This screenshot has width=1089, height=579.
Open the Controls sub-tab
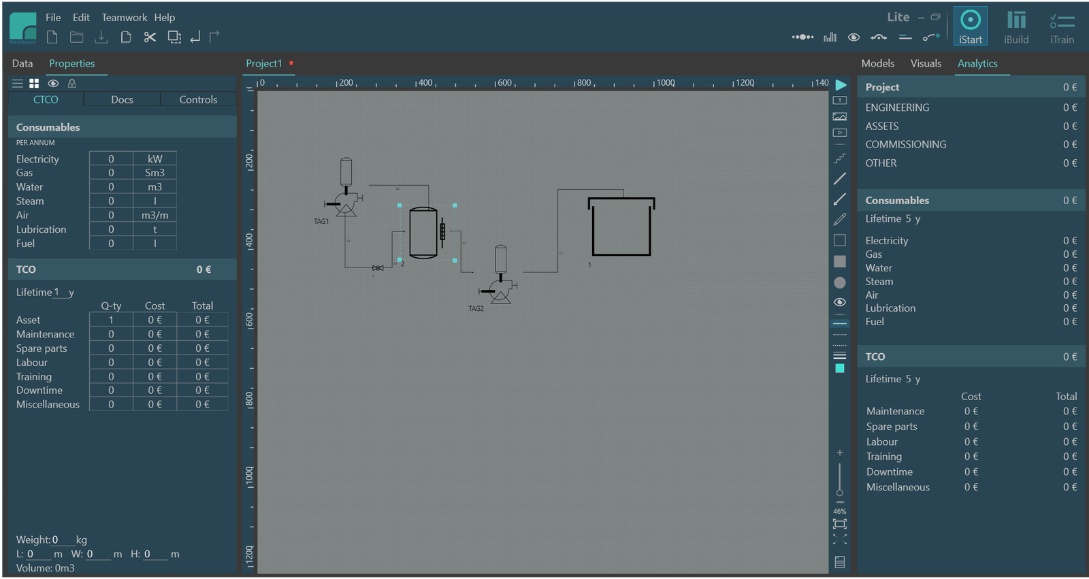click(198, 99)
